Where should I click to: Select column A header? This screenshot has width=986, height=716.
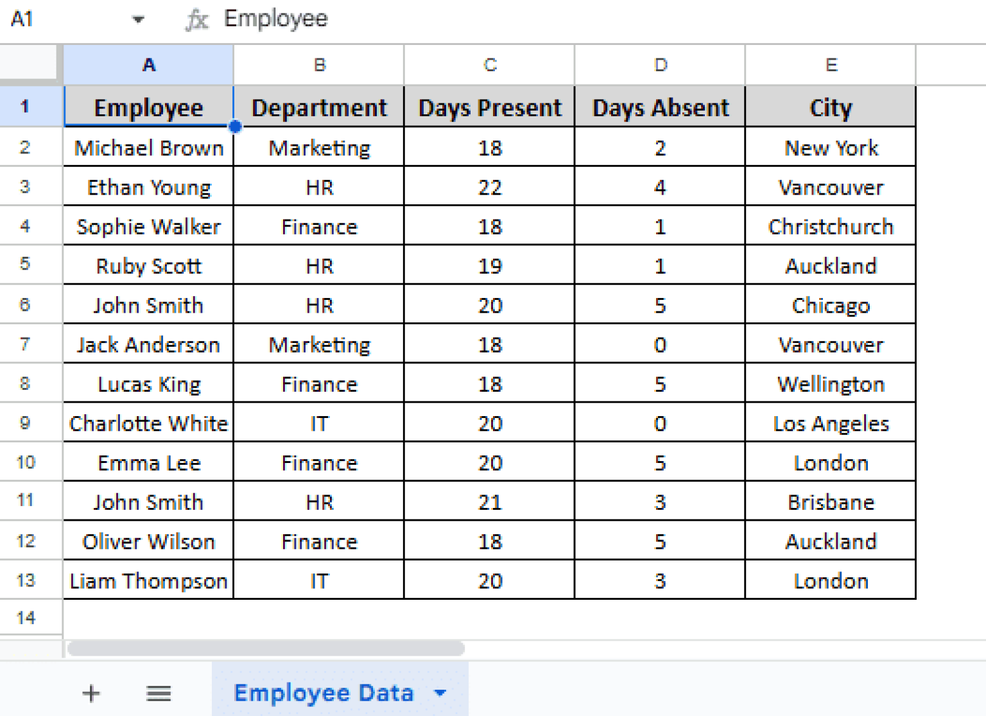click(x=148, y=64)
